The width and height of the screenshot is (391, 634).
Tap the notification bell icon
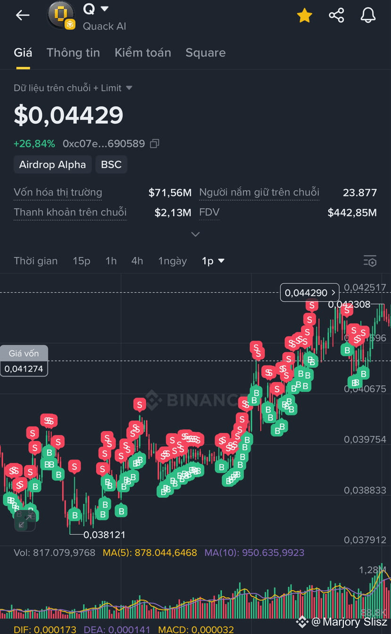pyautogui.click(x=368, y=16)
